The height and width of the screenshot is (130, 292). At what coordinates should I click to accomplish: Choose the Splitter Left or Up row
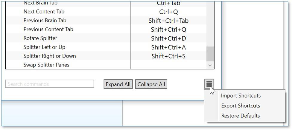[44, 47]
